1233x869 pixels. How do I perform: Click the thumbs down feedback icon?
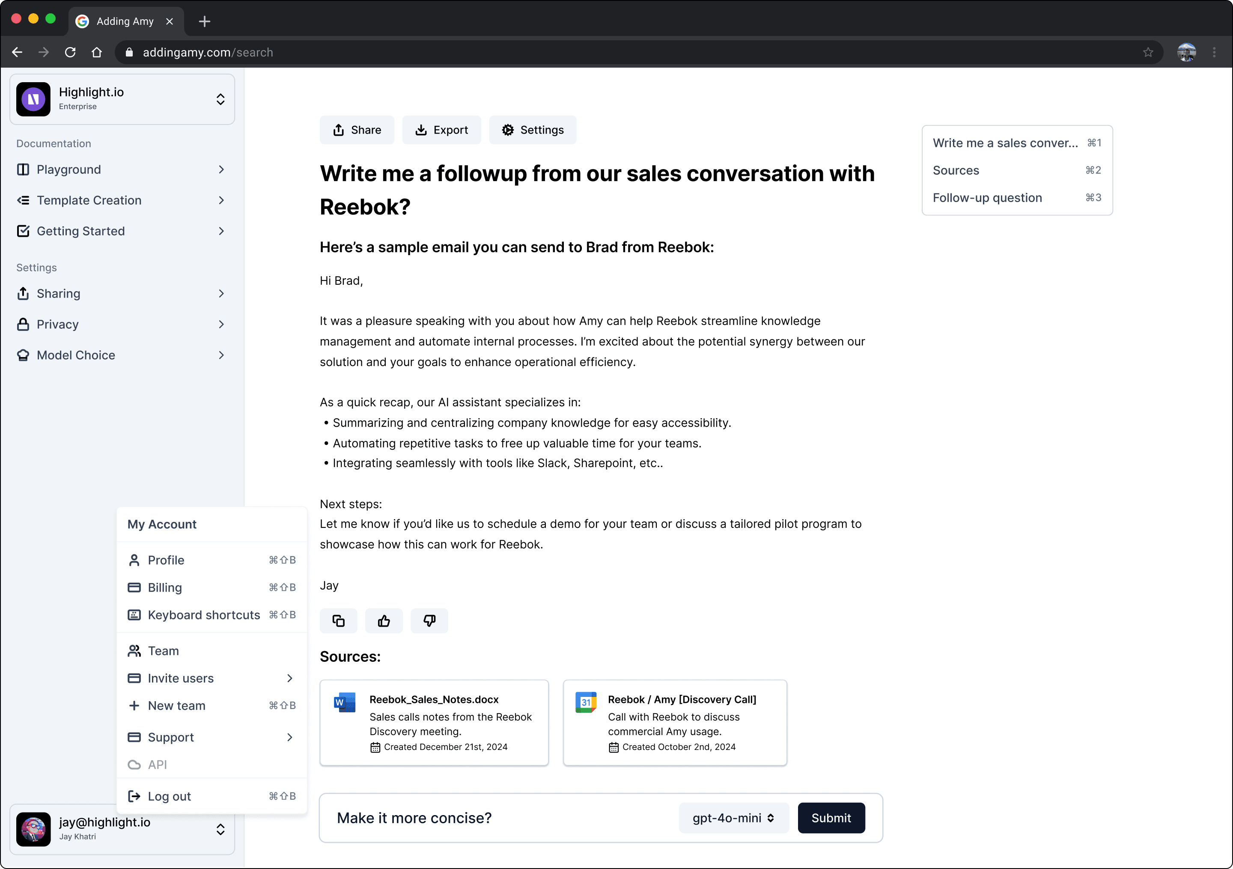pyautogui.click(x=429, y=621)
